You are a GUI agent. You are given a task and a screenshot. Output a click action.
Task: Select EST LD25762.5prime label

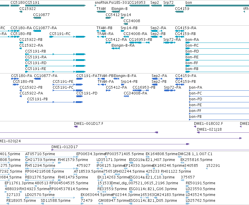click(x=200, y=201)
